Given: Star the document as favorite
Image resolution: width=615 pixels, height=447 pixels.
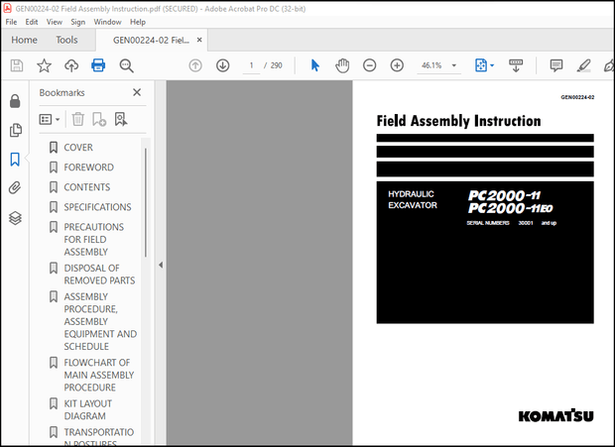Looking at the screenshot, I should (44, 65).
